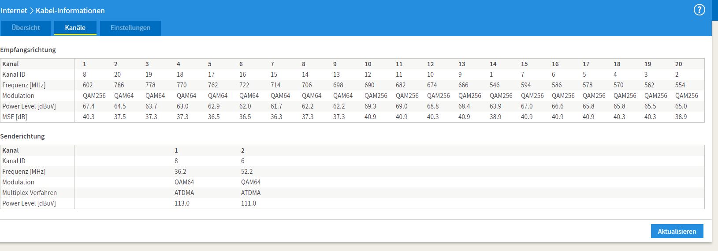
Task: Click the downstream frequency value 546
Action: (495, 85)
